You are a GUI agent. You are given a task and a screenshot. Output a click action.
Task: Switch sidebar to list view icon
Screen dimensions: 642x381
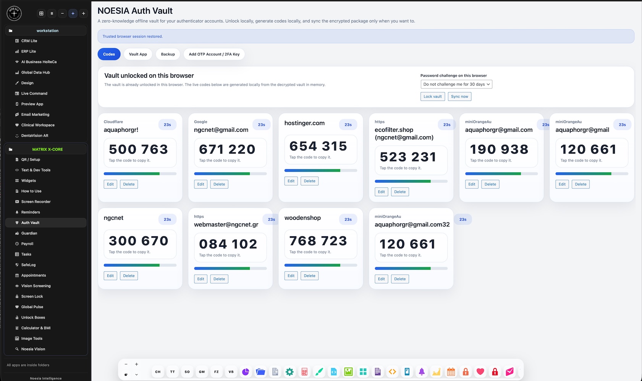point(52,13)
